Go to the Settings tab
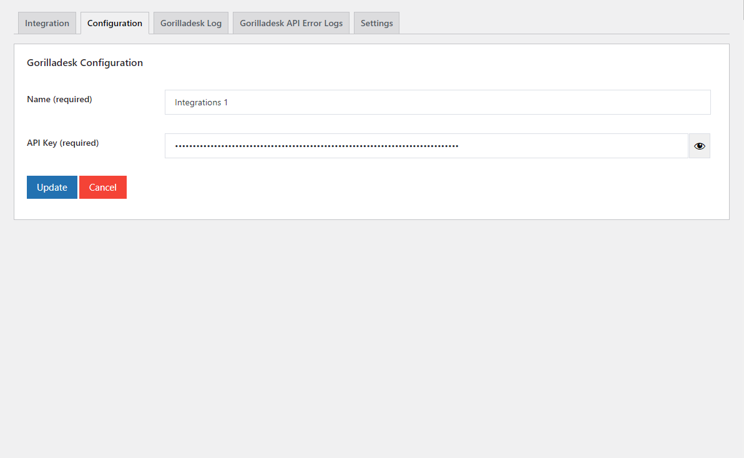The image size is (744, 458). (x=377, y=23)
